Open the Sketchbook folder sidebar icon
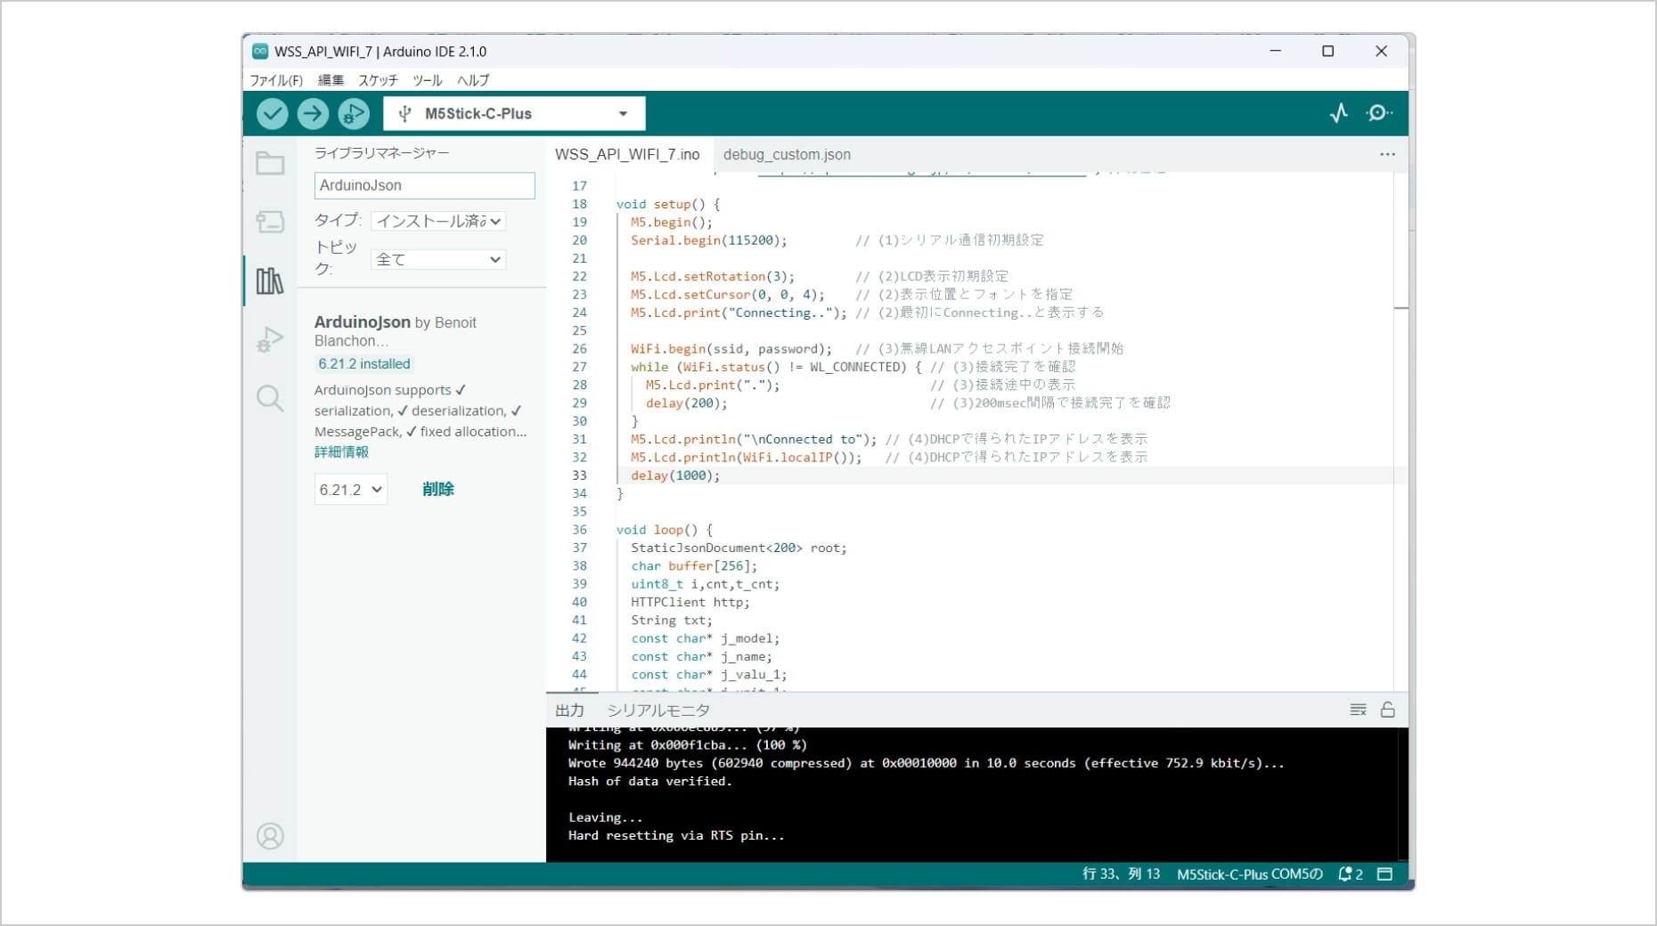1657x926 pixels. click(270, 163)
